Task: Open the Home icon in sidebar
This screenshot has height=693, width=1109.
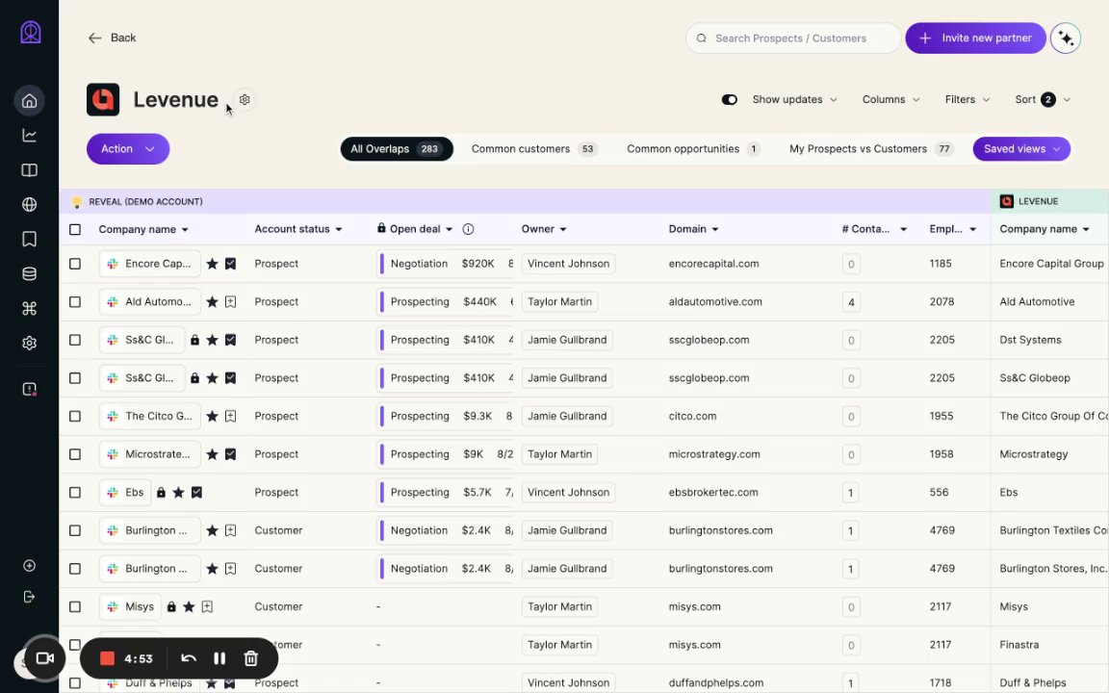Action: (x=29, y=100)
